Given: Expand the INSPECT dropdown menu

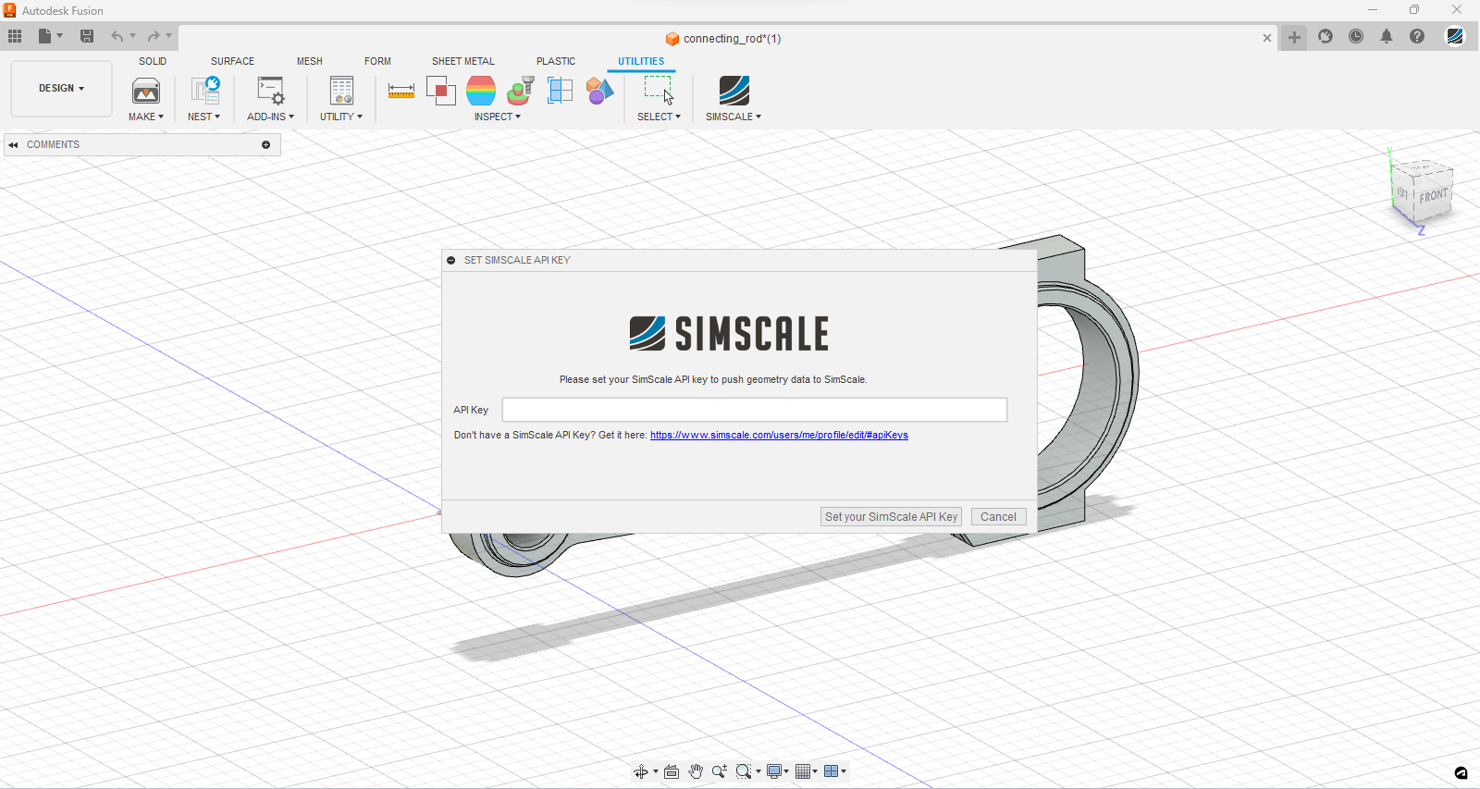Looking at the screenshot, I should point(498,117).
